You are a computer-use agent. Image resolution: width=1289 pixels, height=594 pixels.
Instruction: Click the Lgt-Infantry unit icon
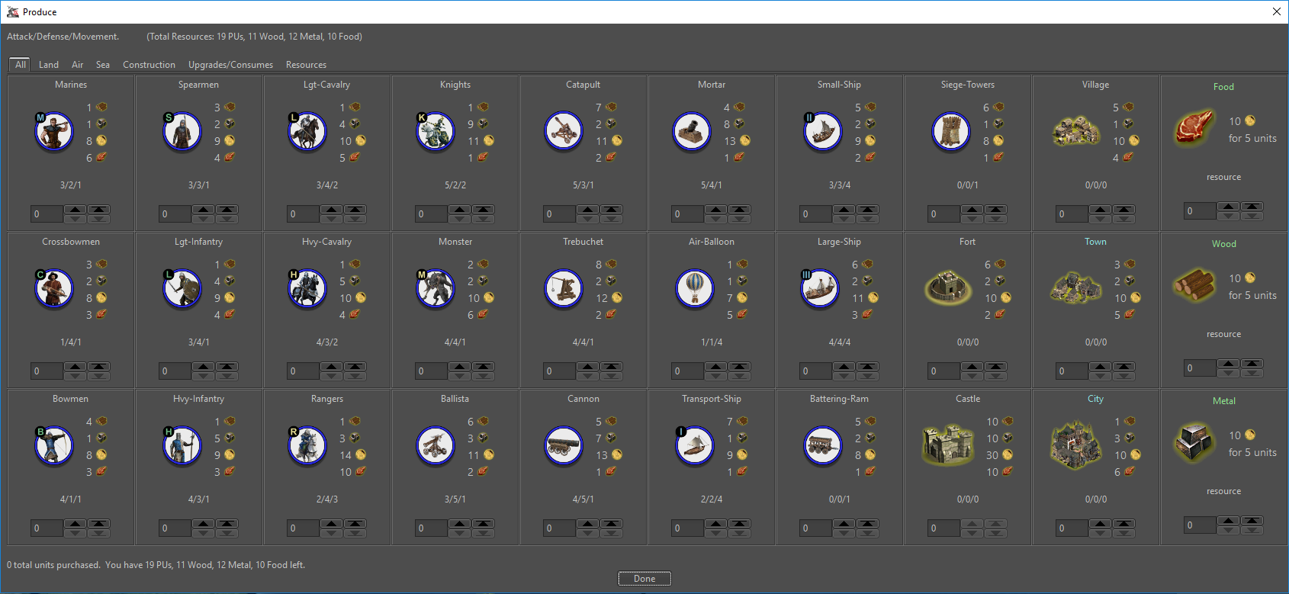tap(182, 288)
